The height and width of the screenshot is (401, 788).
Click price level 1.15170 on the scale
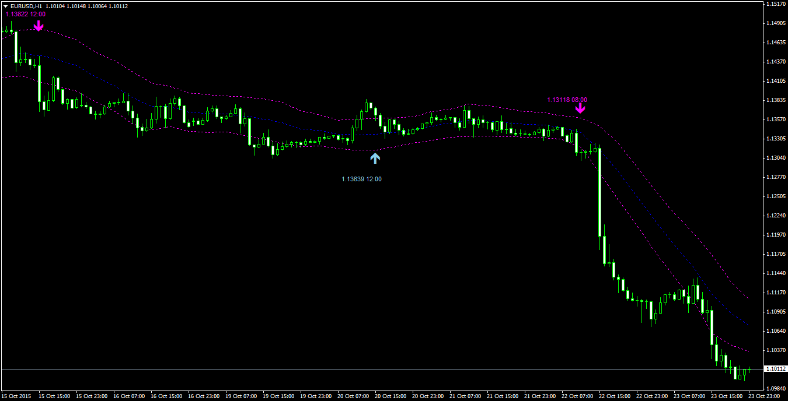776,4
